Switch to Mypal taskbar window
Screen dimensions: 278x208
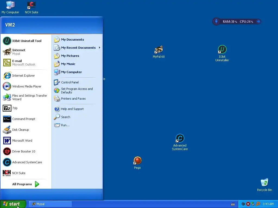coord(50,204)
